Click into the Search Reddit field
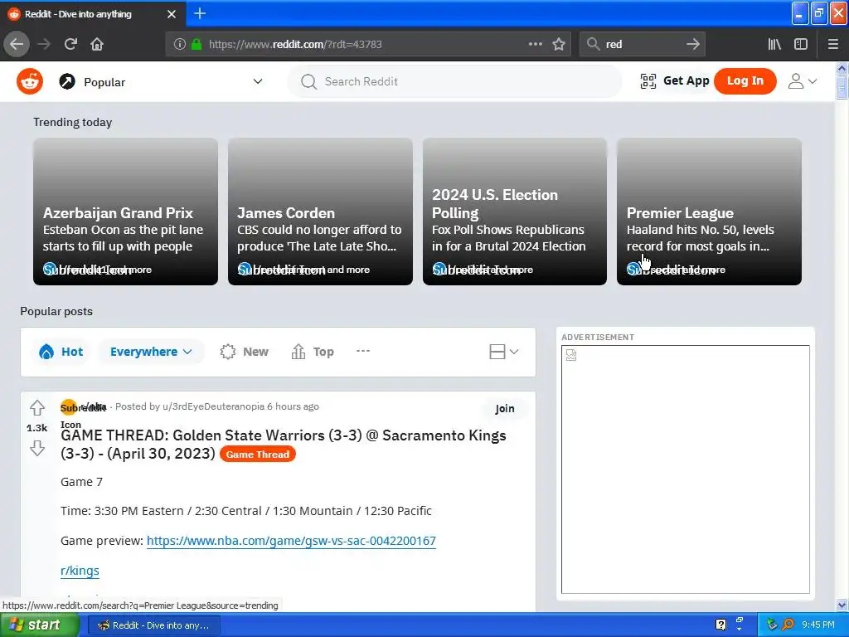The height and width of the screenshot is (637, 849). [x=455, y=82]
